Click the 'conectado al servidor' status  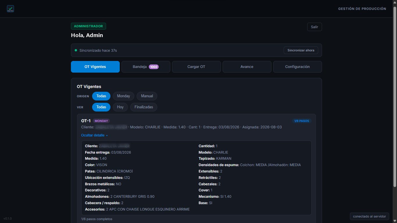coord(369,216)
